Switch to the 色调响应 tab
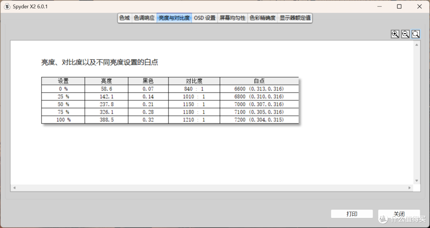The width and height of the screenshot is (430, 228). [144, 18]
